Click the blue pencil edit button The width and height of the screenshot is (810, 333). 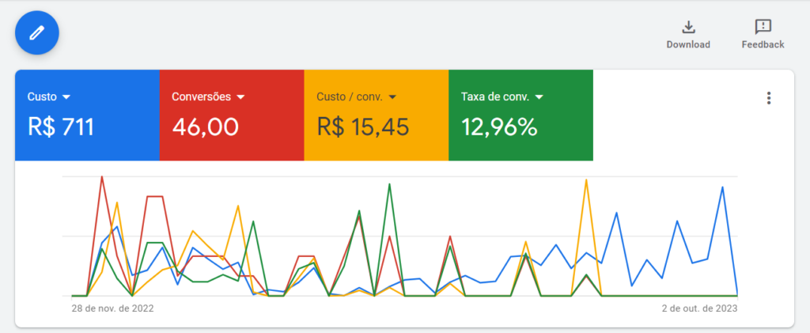37,32
